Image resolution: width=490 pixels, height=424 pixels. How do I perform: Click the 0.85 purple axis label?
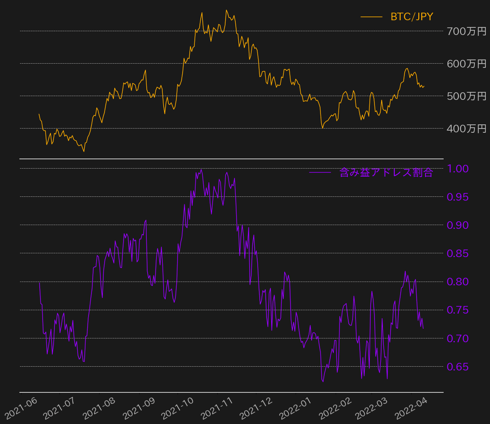point(458,254)
